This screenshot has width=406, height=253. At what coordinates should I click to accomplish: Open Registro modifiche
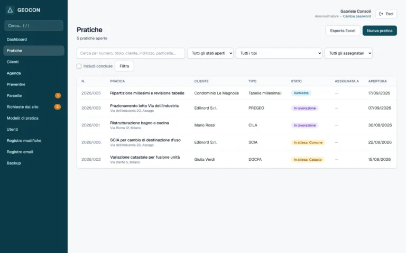pos(34,140)
